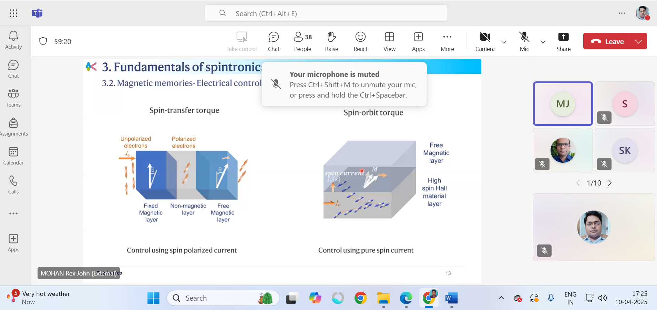The height and width of the screenshot is (310, 657).
Task: Click the Teams search box
Action: point(326,13)
